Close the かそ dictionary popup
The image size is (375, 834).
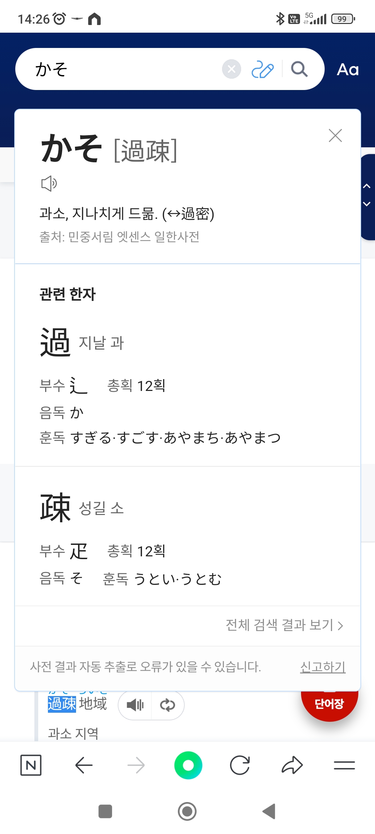tap(335, 136)
